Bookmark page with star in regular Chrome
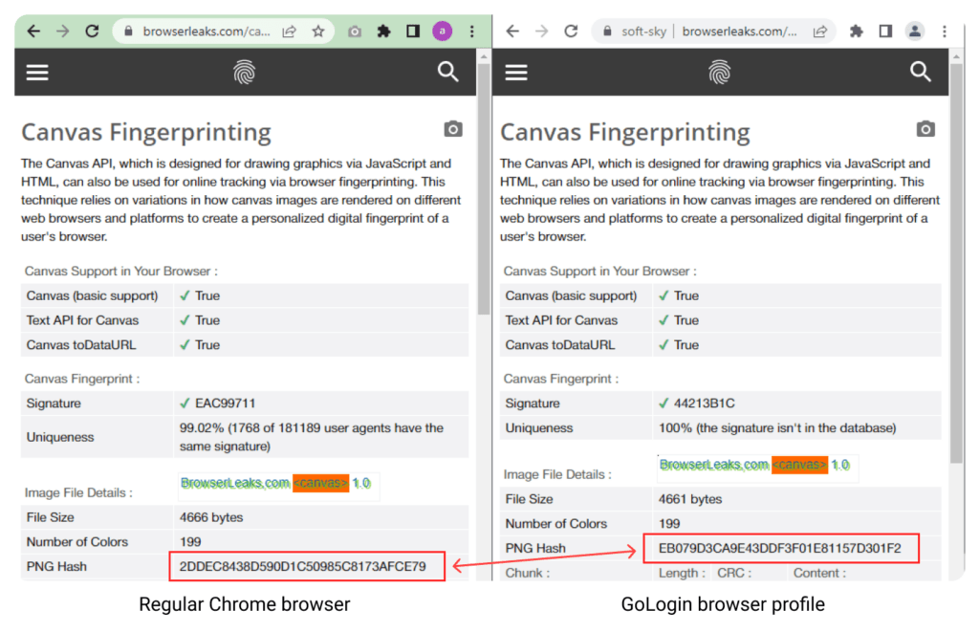 318,32
